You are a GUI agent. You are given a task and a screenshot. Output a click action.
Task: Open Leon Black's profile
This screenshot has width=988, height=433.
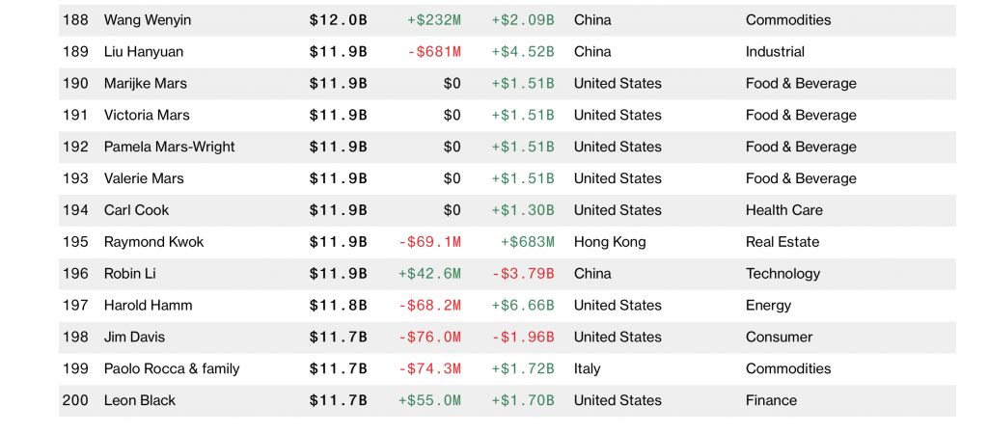pos(139,401)
